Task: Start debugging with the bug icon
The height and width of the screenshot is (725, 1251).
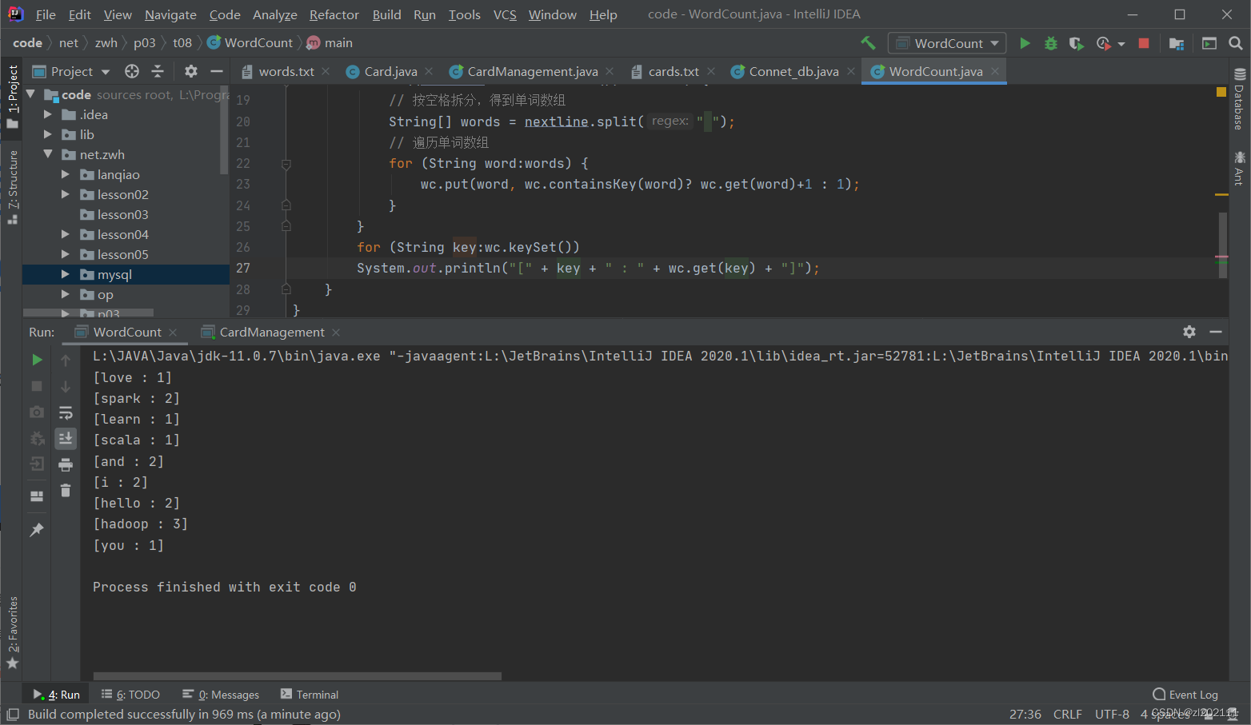Action: point(1051,43)
